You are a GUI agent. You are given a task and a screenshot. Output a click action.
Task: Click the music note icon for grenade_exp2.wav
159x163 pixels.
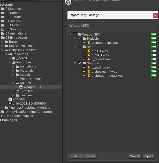click(x=89, y=43)
